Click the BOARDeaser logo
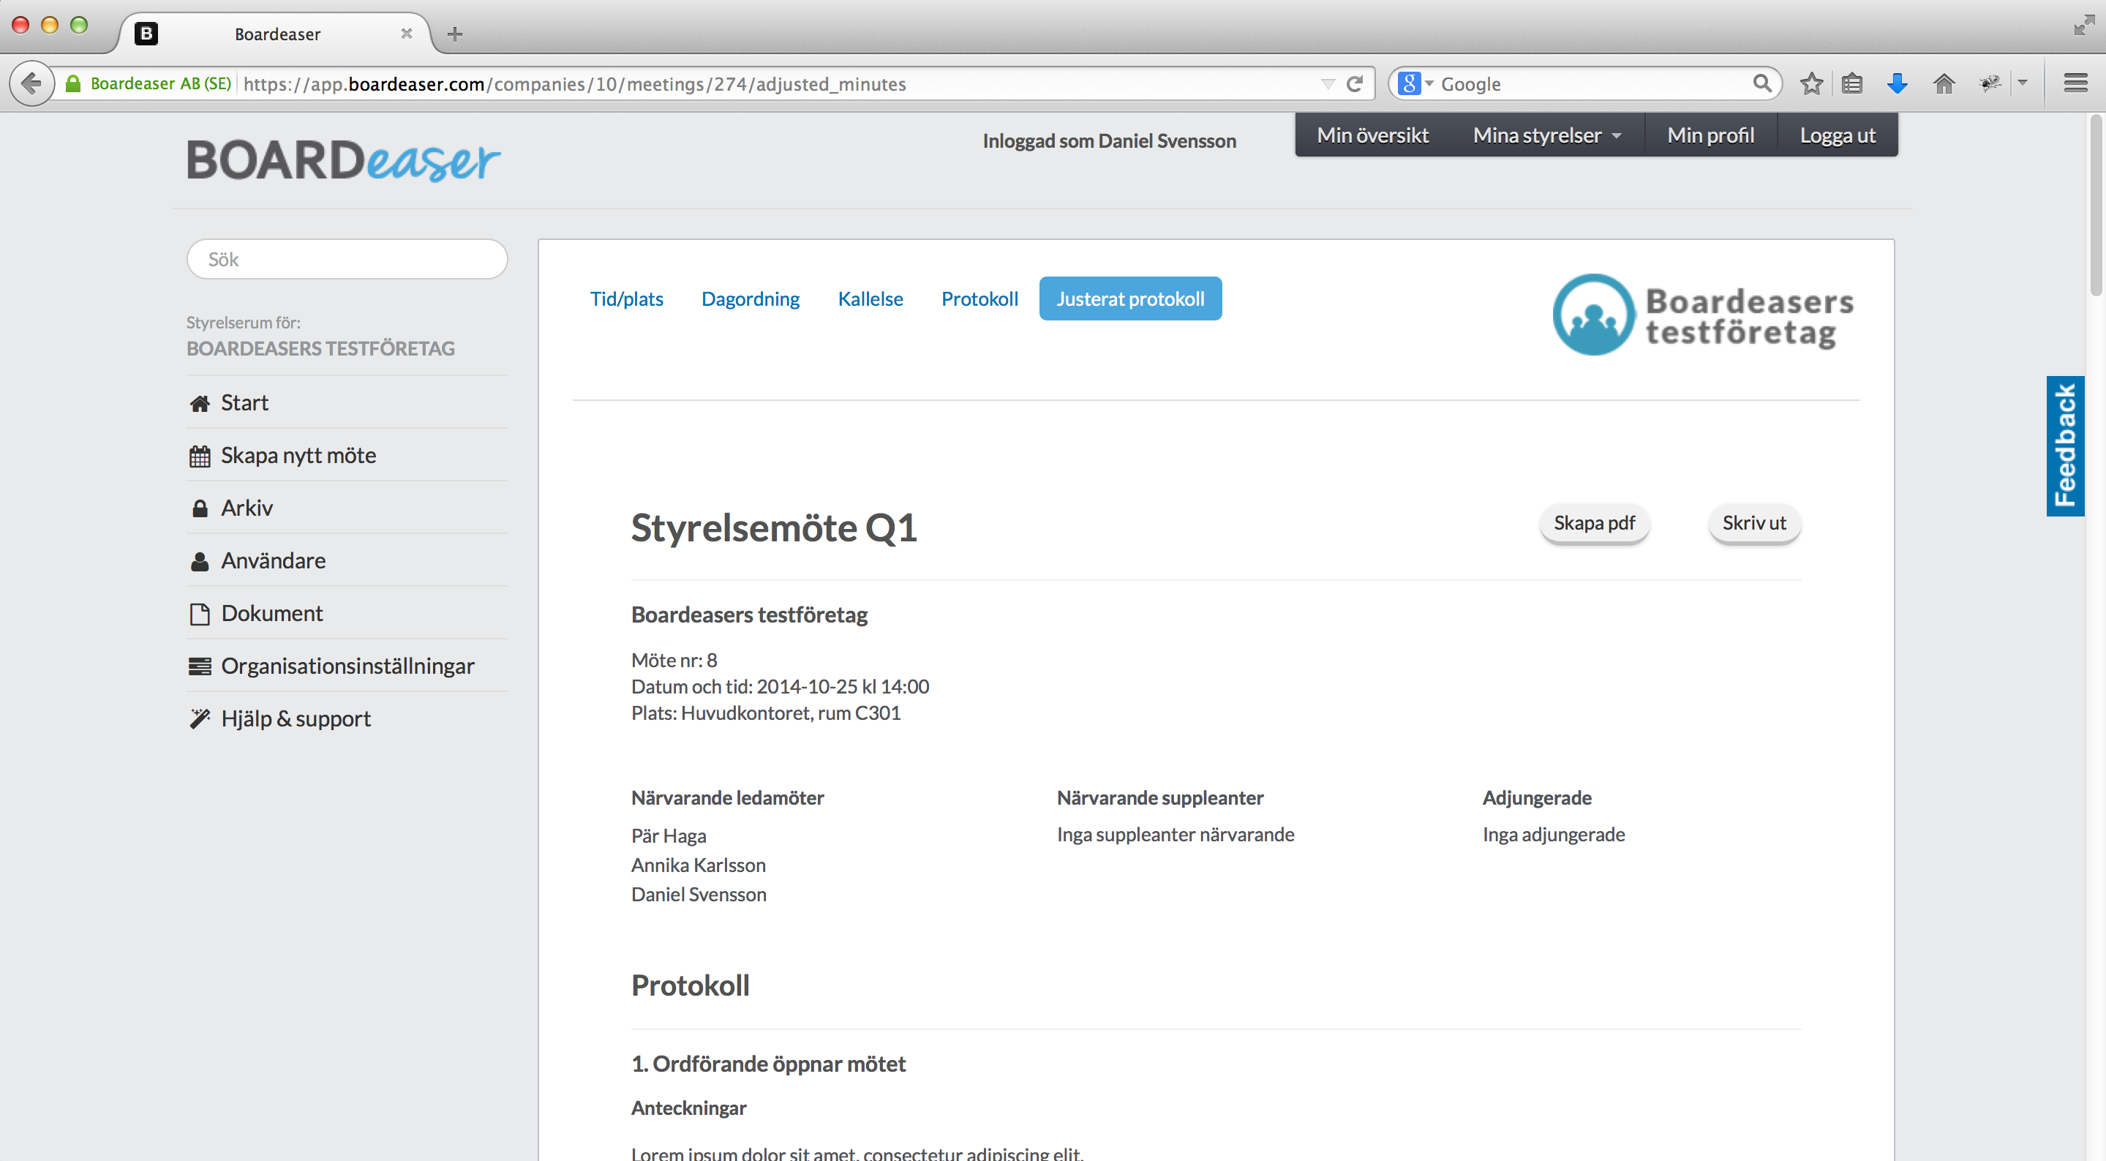 (343, 160)
